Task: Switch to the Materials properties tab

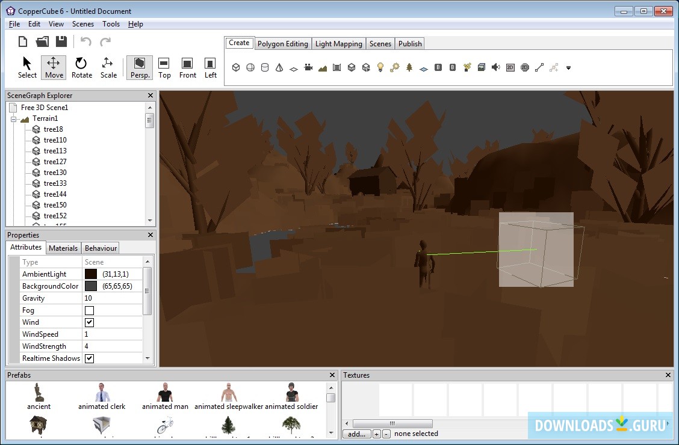Action: pos(63,248)
